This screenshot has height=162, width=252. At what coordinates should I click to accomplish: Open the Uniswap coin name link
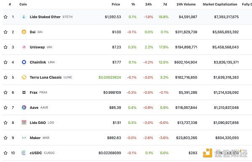point(37,47)
